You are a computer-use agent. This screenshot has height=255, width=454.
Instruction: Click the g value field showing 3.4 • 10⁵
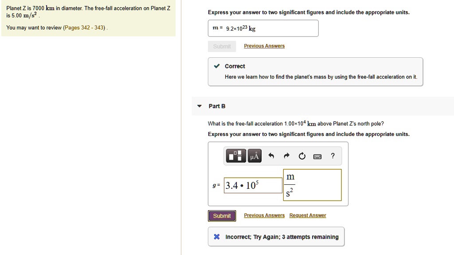pyautogui.click(x=253, y=186)
